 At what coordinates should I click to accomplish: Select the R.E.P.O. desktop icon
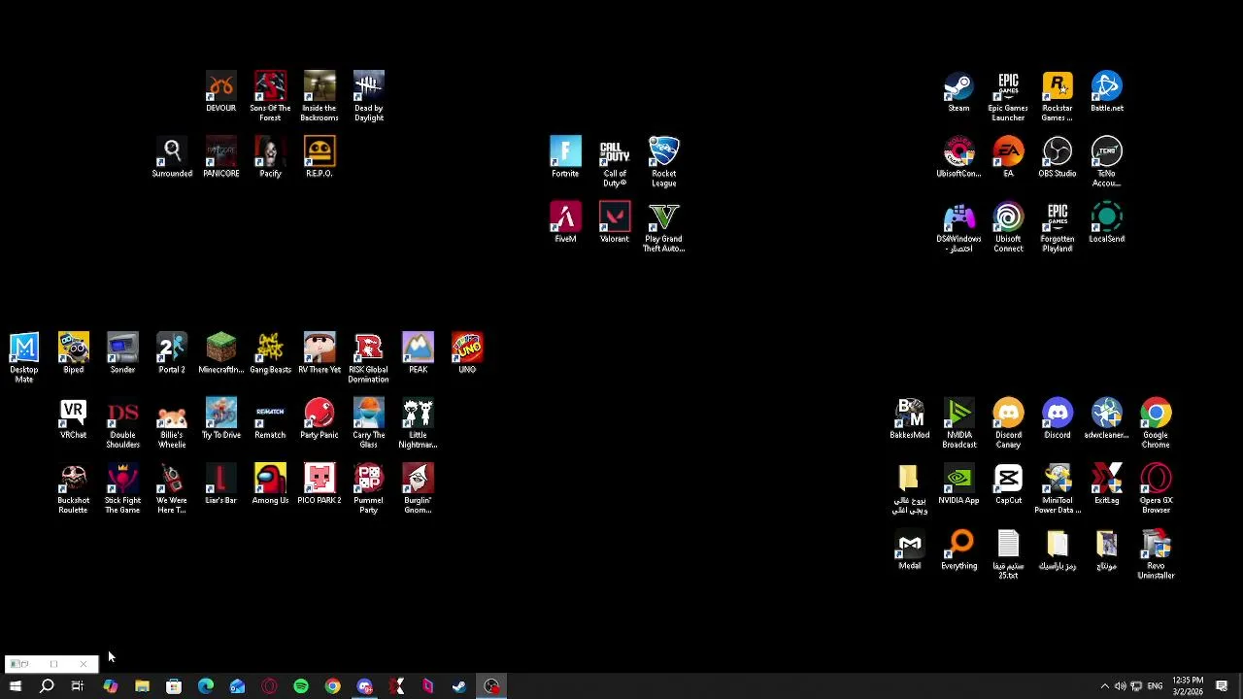pos(319,157)
